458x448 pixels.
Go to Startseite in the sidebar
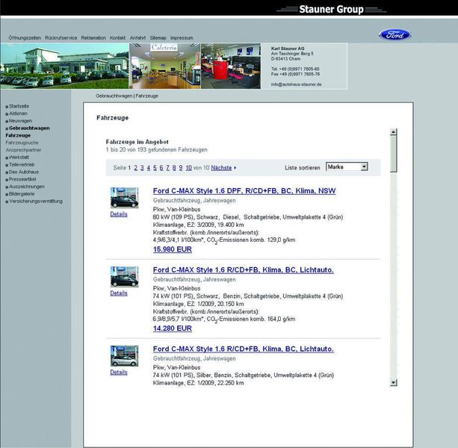pyautogui.click(x=19, y=106)
